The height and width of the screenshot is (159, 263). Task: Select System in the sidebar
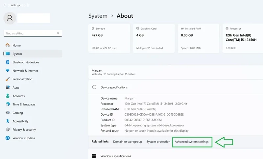pyautogui.click(x=33, y=54)
